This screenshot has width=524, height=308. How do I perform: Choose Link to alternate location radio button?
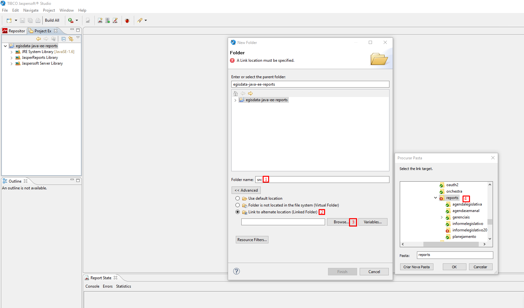tap(238, 212)
